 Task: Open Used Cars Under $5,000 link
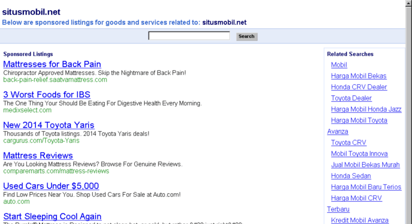[51, 186]
